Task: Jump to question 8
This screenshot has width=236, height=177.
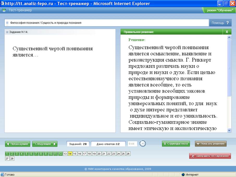Action: [x=41, y=154]
